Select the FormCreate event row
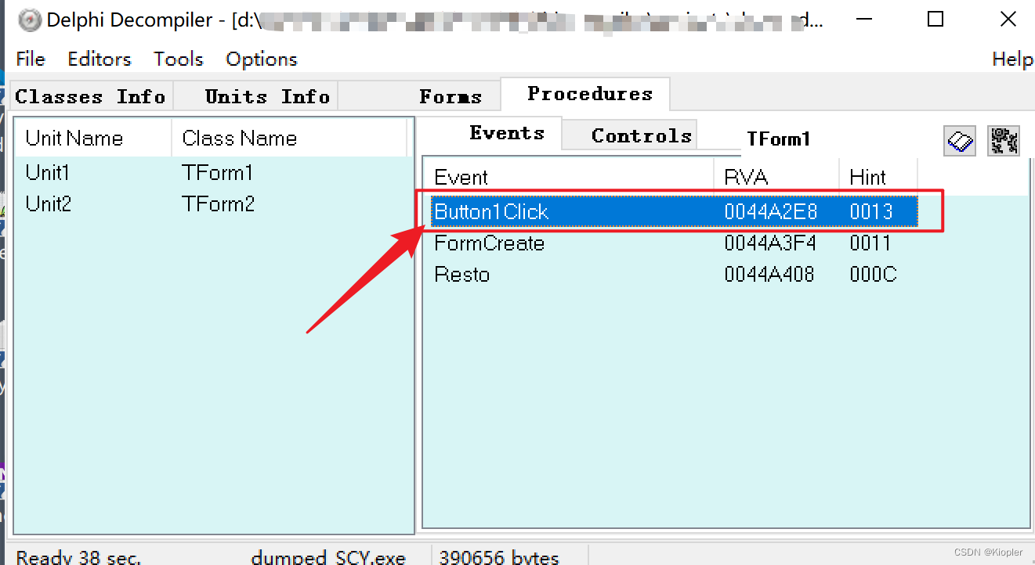The width and height of the screenshot is (1035, 565). tap(675, 243)
